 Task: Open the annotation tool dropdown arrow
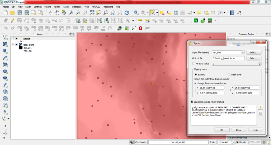pyautogui.click(x=224, y=13)
